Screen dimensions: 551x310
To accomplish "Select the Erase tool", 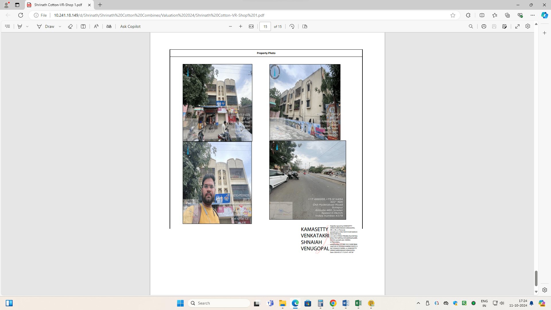I will (x=70, y=26).
